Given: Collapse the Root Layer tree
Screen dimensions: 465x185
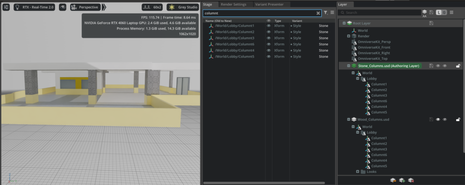Looking at the screenshot, I should pos(344,23).
